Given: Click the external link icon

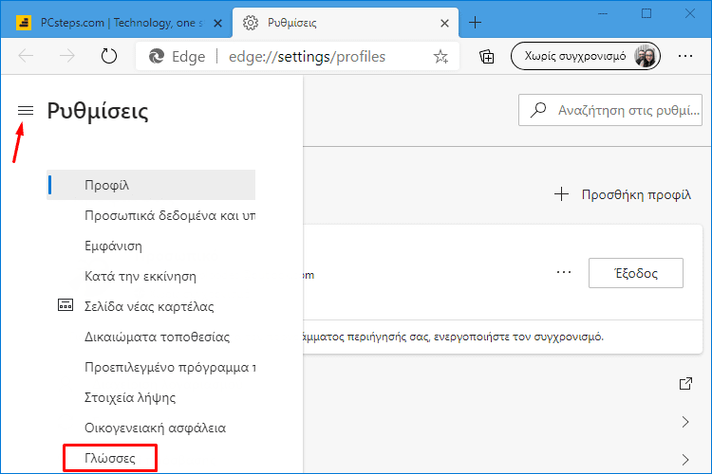Looking at the screenshot, I should pyautogui.click(x=685, y=384).
